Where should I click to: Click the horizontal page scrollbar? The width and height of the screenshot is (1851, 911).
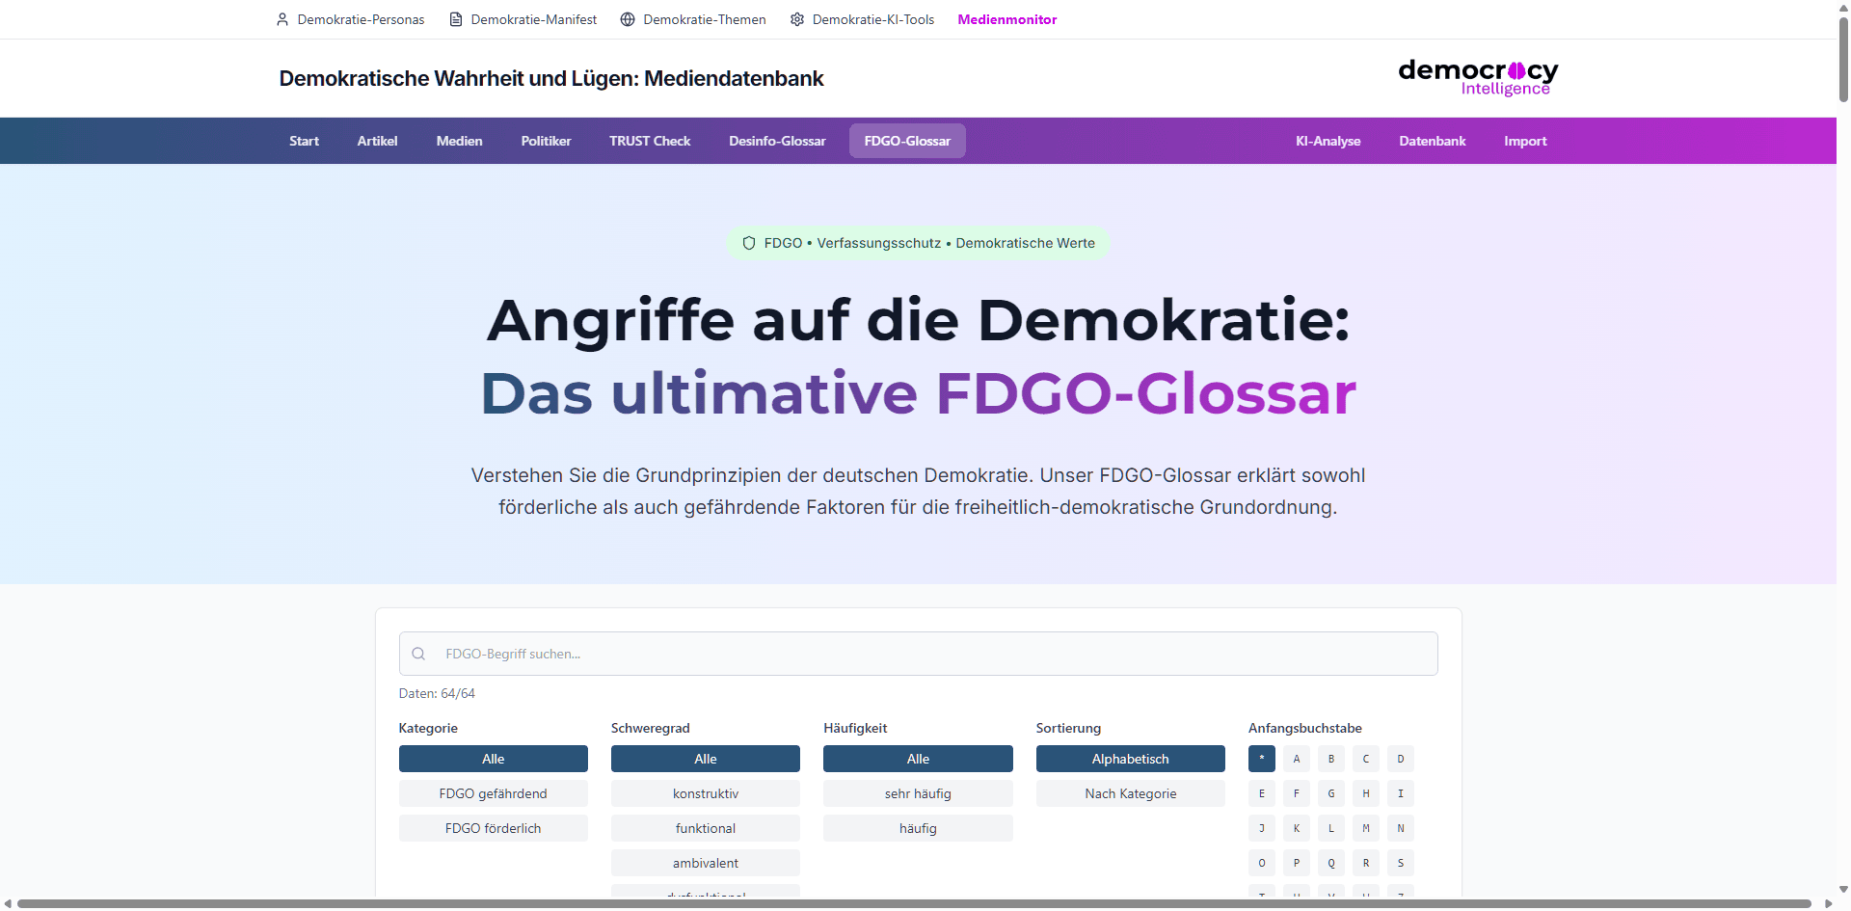pos(914,903)
